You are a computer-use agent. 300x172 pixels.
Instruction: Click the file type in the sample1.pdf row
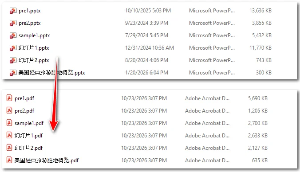tap(207, 123)
